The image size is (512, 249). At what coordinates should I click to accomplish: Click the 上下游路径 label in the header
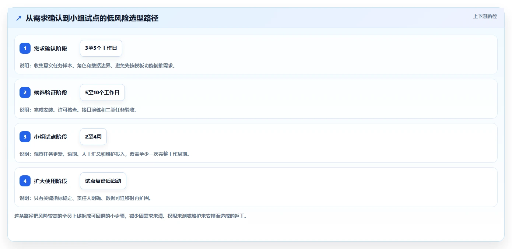(485, 16)
